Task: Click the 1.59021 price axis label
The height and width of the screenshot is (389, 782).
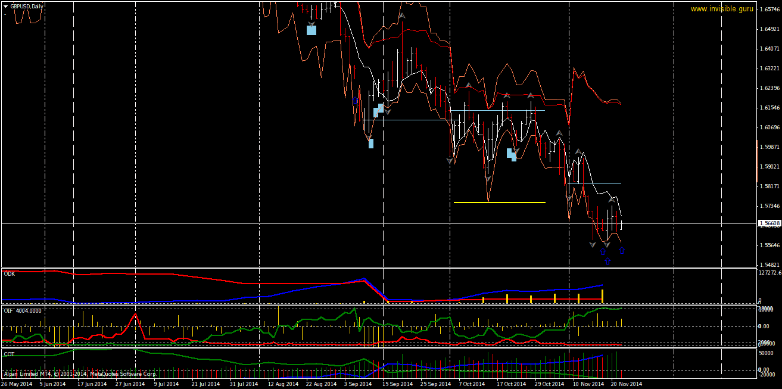Action: (x=771, y=167)
